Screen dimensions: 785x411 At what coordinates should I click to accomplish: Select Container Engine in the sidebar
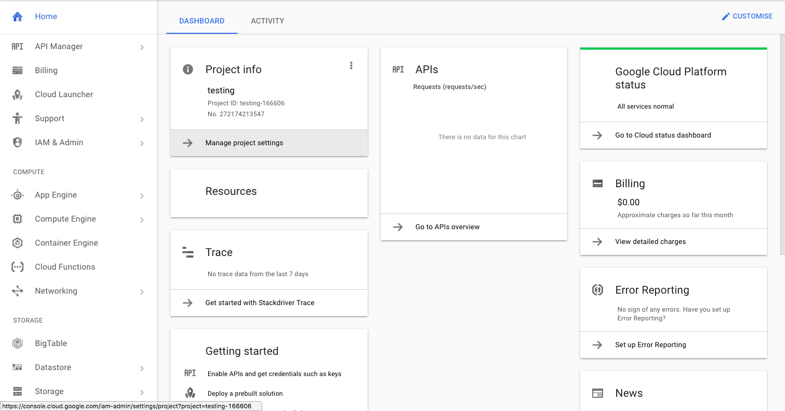point(79,243)
